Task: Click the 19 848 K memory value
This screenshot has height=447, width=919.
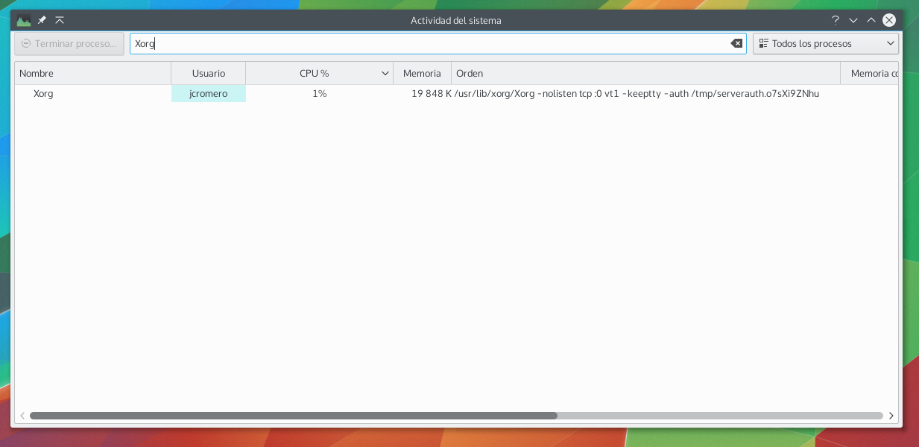Action: click(432, 94)
